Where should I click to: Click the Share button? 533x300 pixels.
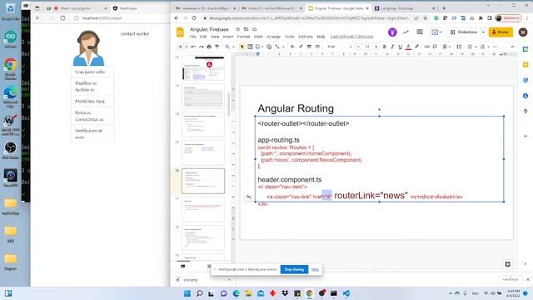click(501, 32)
